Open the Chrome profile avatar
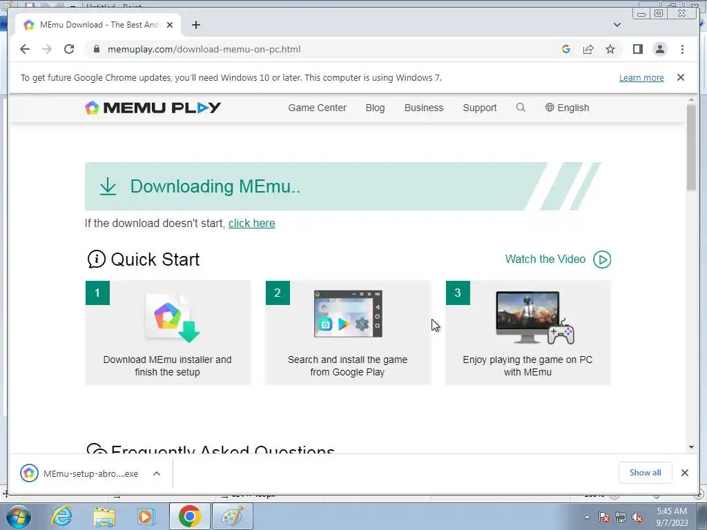 click(x=659, y=49)
